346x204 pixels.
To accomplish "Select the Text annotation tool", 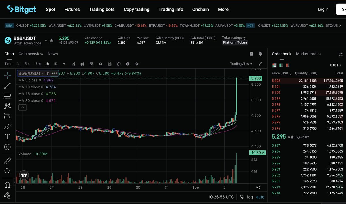I will [7, 137].
